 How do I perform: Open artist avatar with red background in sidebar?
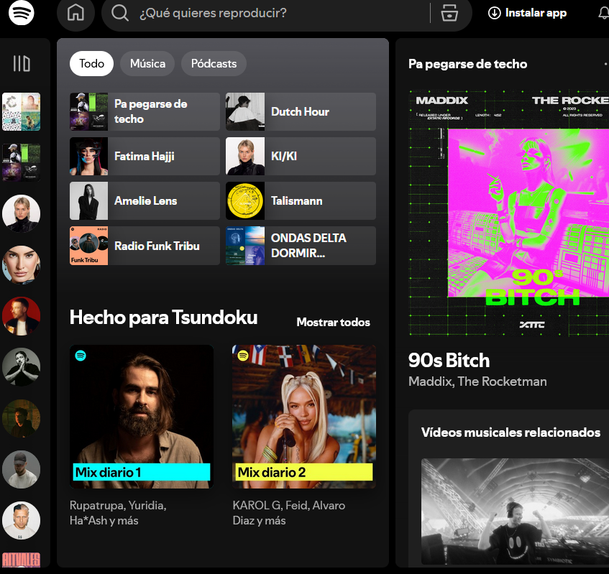click(22, 316)
